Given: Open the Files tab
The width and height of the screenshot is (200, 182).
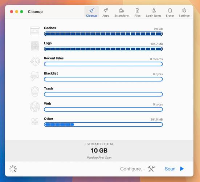Looking at the screenshot, I should pos(137,12).
